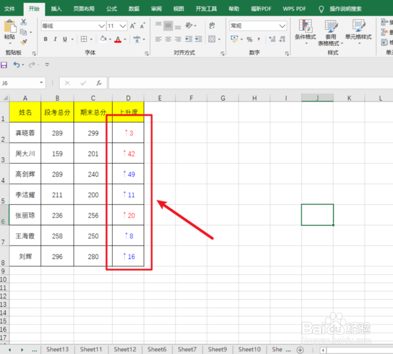Apply the fill color bucket
This screenshot has height=354, width=393.
click(103, 39)
